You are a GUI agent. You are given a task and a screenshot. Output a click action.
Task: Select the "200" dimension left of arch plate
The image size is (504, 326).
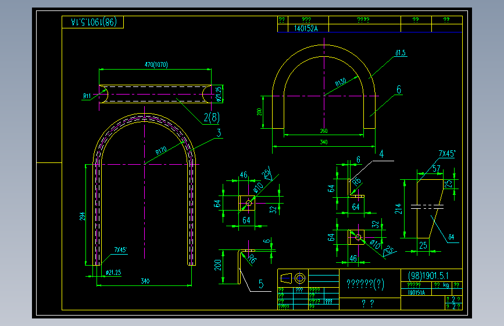[259, 112]
